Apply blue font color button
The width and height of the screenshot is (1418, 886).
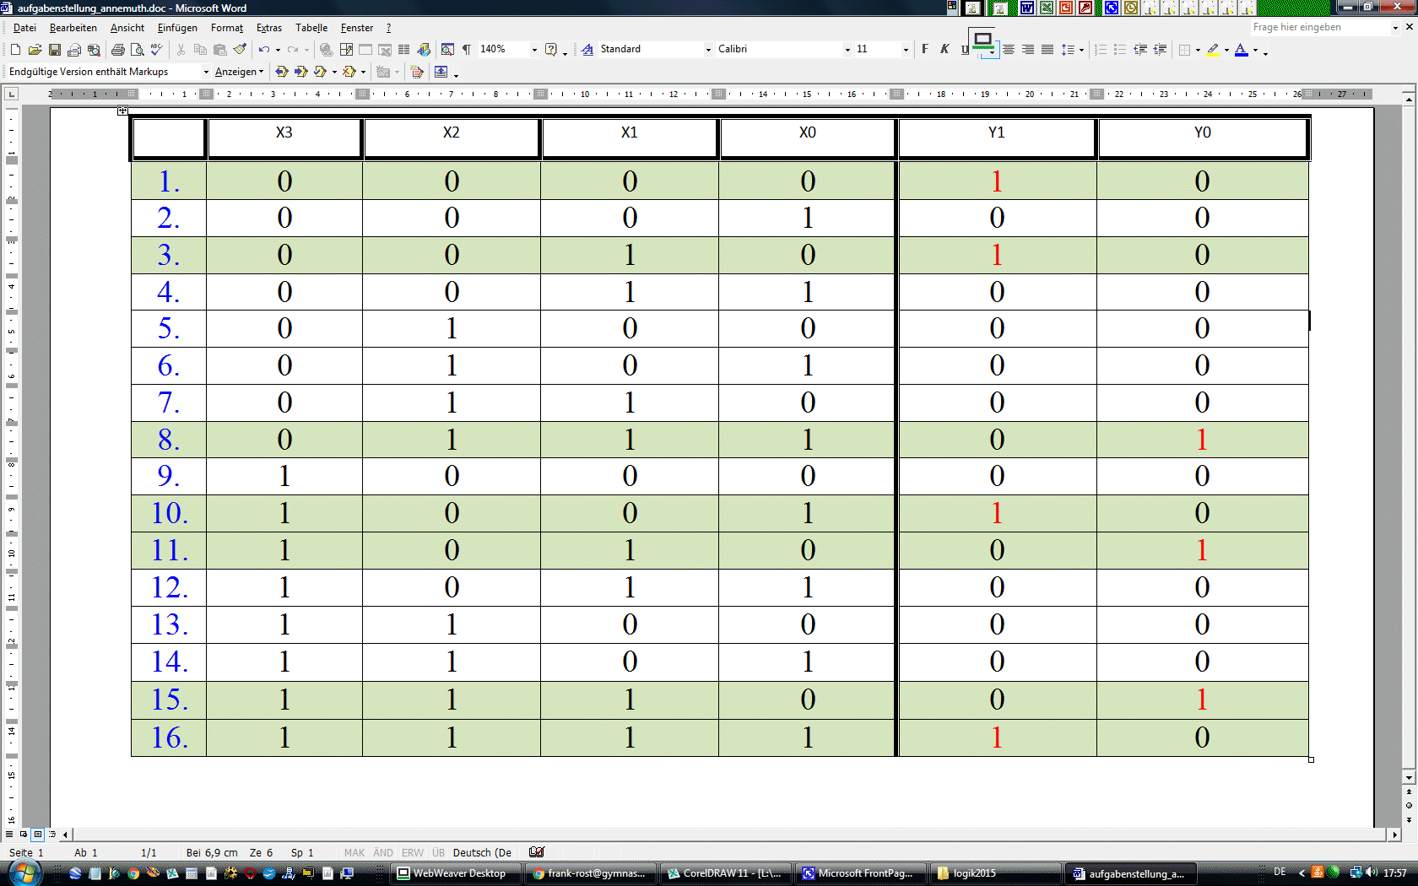coord(1242,50)
